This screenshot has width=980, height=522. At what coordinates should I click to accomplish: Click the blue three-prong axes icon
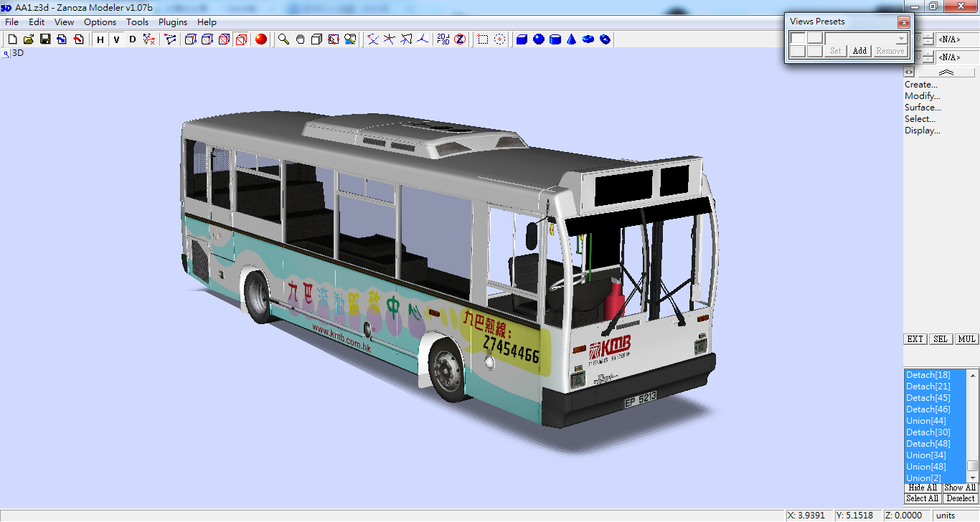tap(423, 39)
